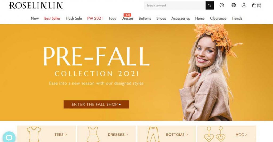
Task: Focus the Search keyword field
Action: click(175, 5)
